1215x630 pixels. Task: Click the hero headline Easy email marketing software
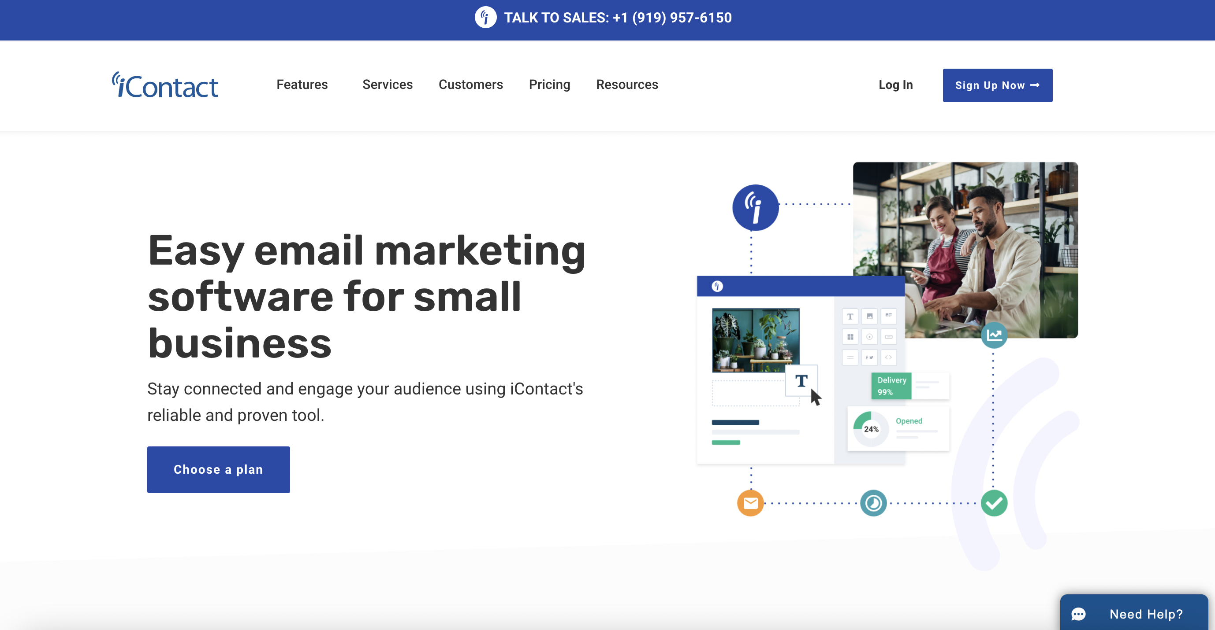(366, 296)
